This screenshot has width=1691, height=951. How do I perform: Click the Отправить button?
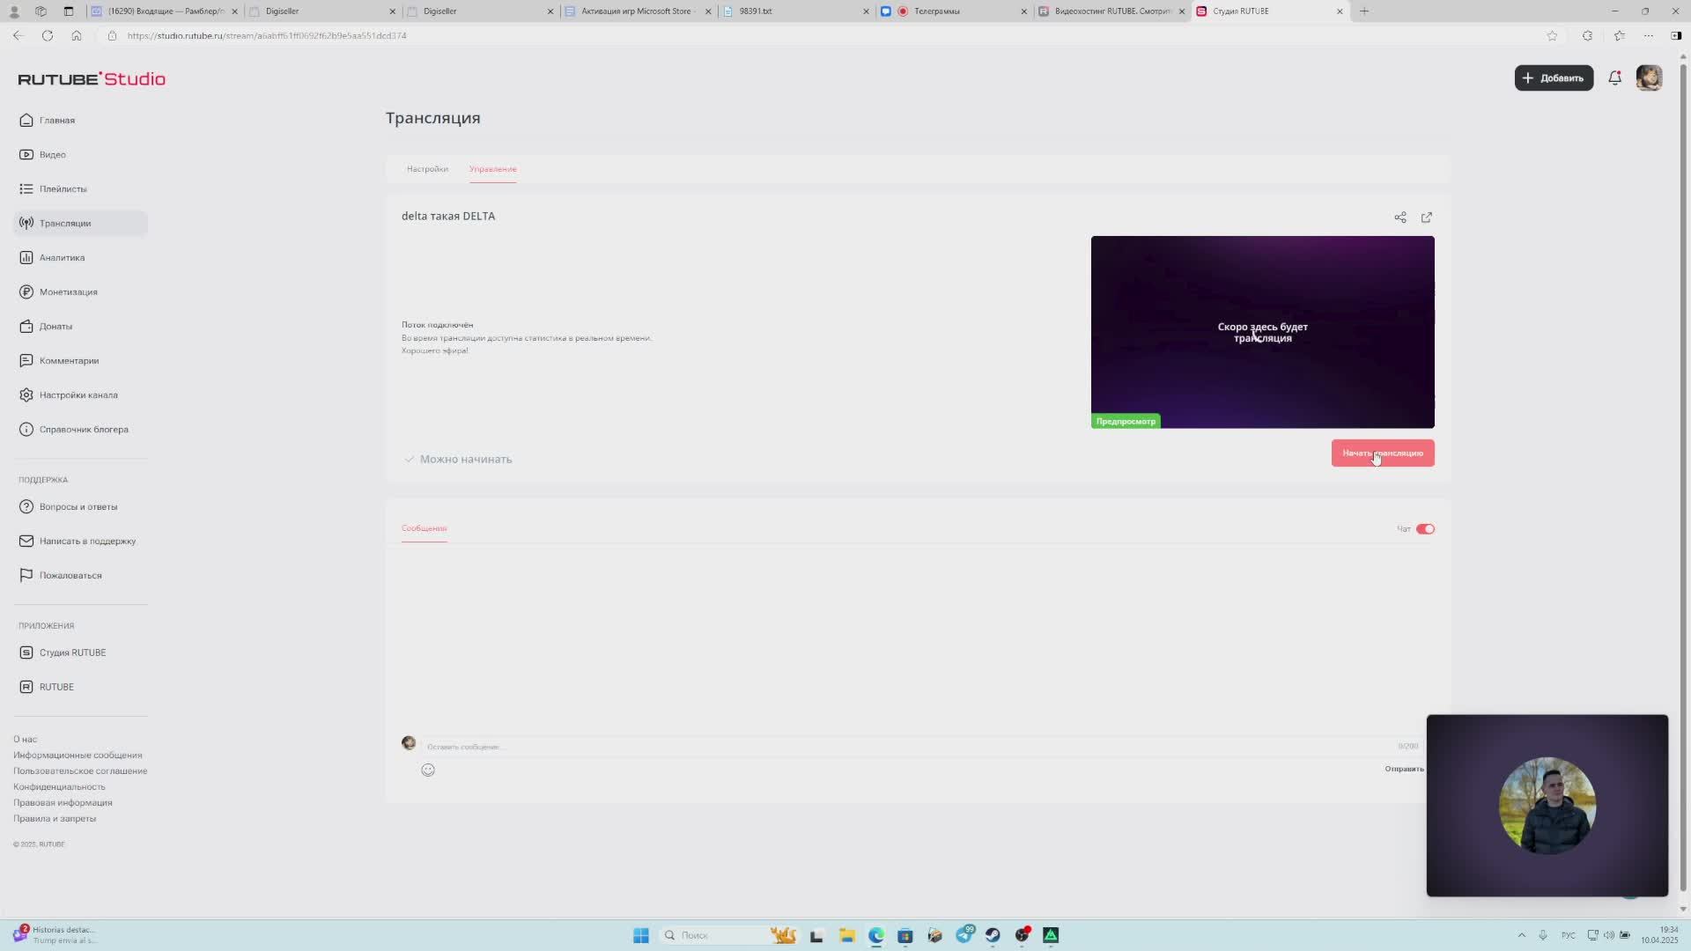click(1404, 768)
